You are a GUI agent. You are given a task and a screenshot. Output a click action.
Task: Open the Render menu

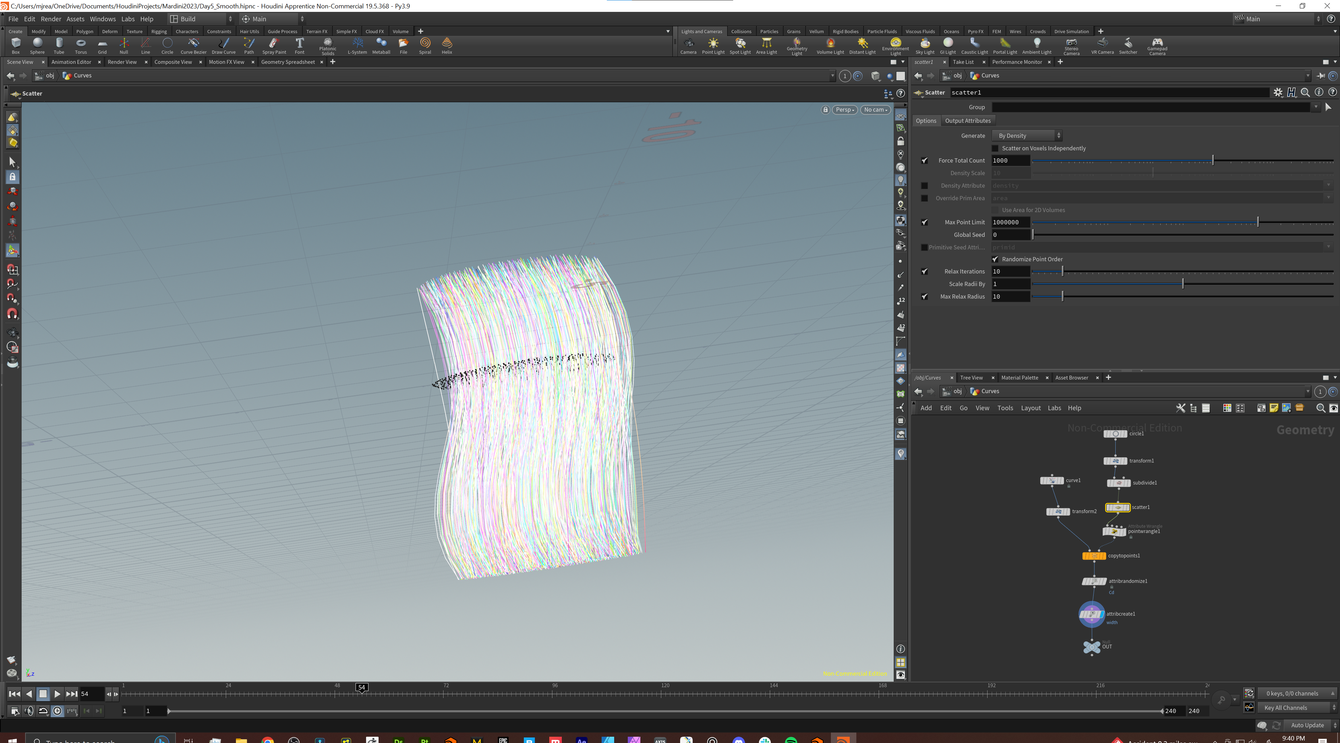pyautogui.click(x=51, y=19)
